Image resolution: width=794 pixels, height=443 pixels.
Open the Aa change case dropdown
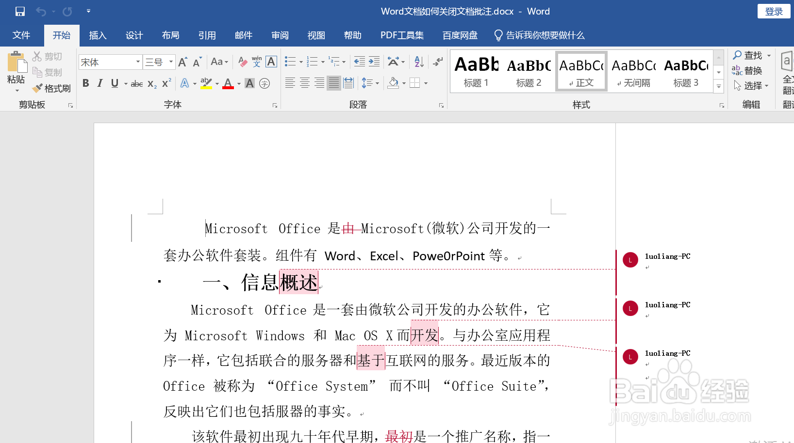pyautogui.click(x=219, y=62)
